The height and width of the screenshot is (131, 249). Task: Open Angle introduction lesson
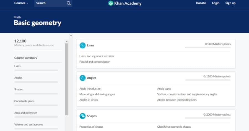point(90,89)
